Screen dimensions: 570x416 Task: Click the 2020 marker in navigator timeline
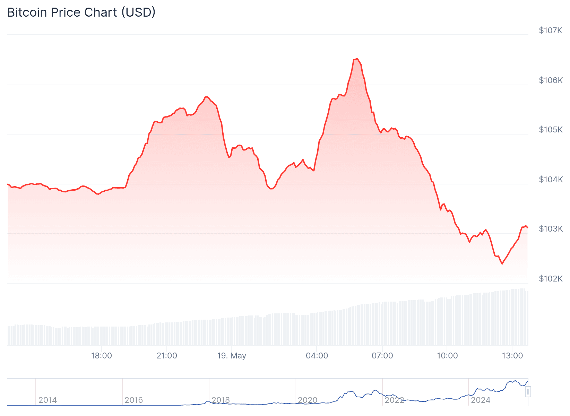[308, 400]
